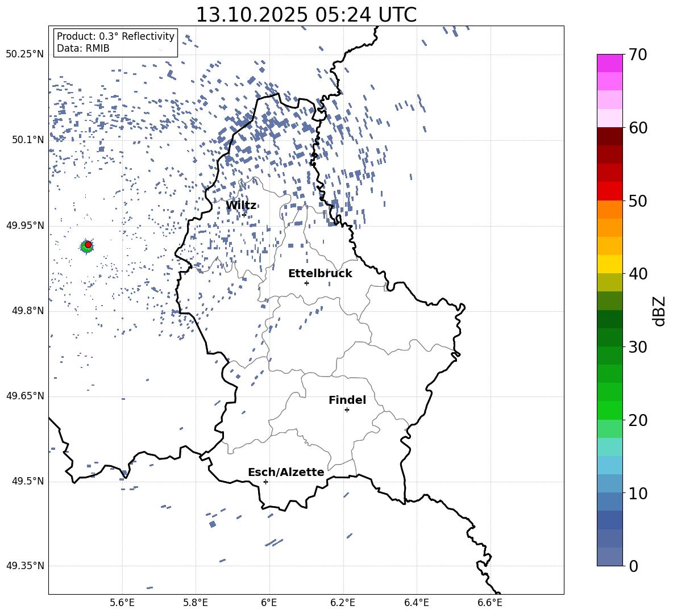Select the Ettelbruck city label

click(x=320, y=274)
